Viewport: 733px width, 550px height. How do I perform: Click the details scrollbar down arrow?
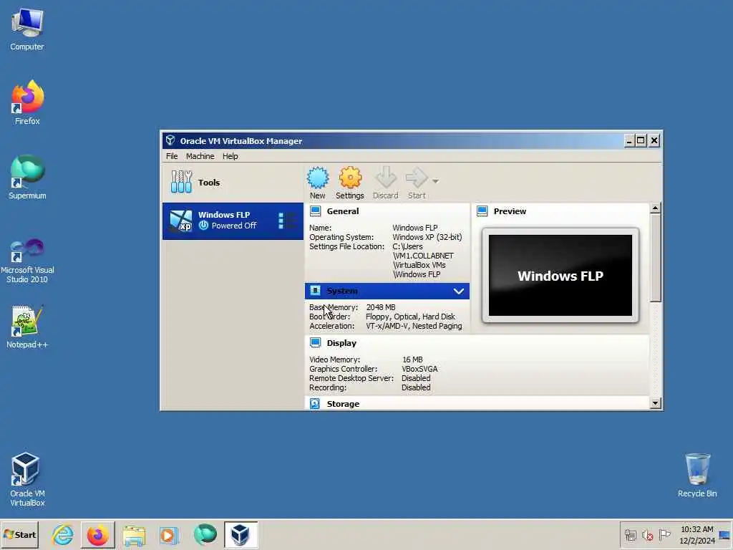pos(656,403)
